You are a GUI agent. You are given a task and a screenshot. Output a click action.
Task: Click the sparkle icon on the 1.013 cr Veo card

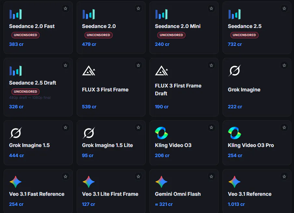click(x=234, y=182)
